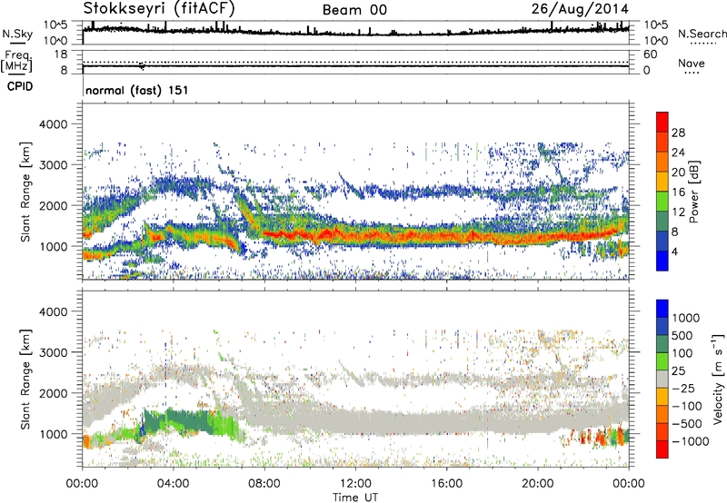Click the sky noise trace in top panel

click(355, 32)
